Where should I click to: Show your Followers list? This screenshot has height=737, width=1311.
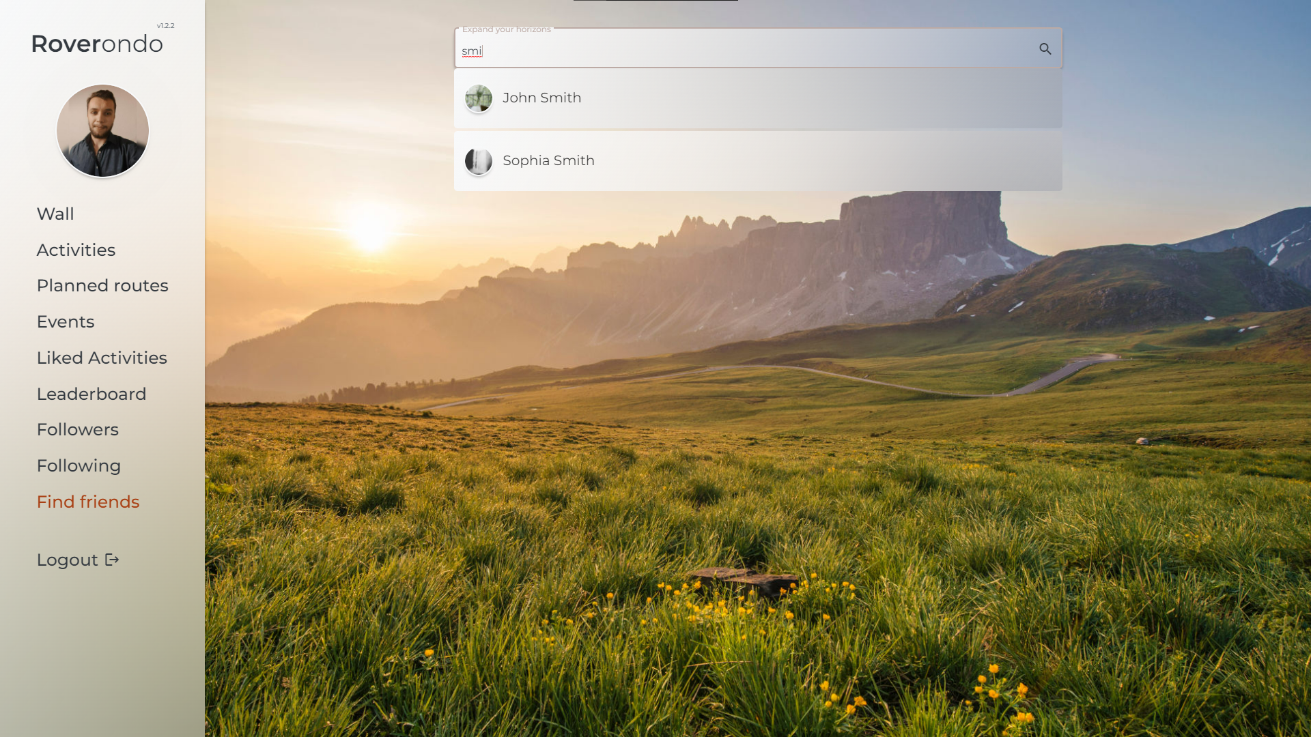click(x=78, y=429)
